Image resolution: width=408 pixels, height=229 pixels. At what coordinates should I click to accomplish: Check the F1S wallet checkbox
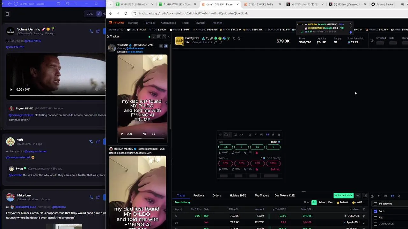coord(375,218)
